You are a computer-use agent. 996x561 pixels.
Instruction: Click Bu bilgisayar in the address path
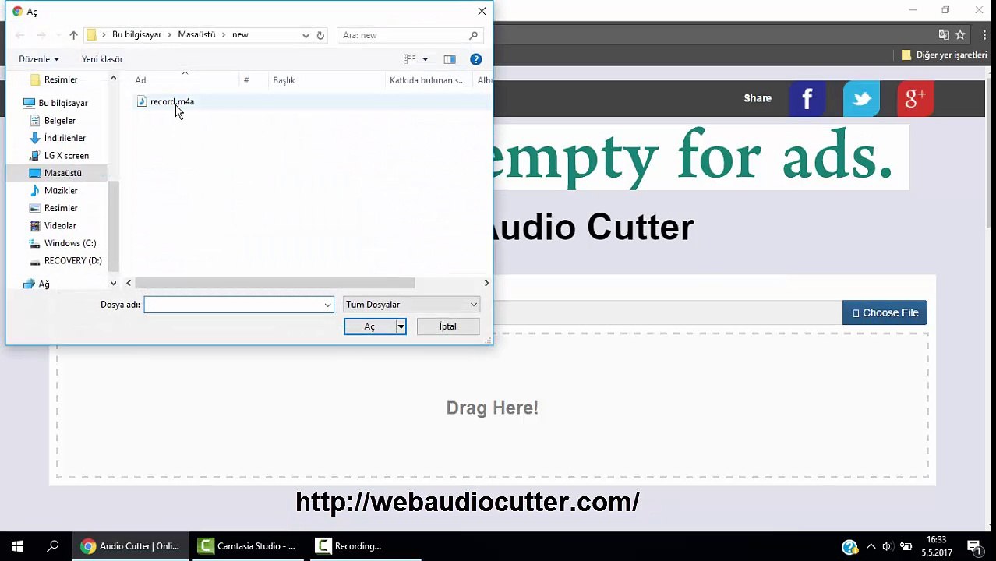point(136,35)
